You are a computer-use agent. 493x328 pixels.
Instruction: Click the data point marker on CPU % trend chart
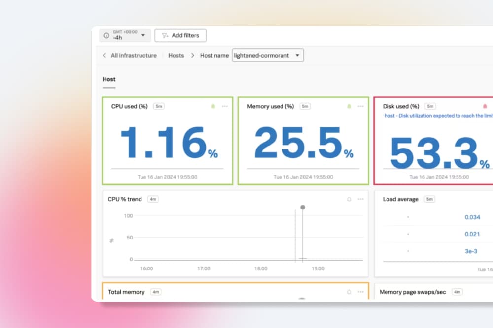click(303, 207)
